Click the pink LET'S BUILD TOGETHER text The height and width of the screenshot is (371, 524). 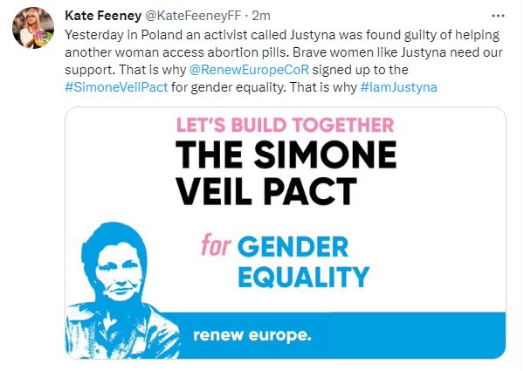[286, 125]
